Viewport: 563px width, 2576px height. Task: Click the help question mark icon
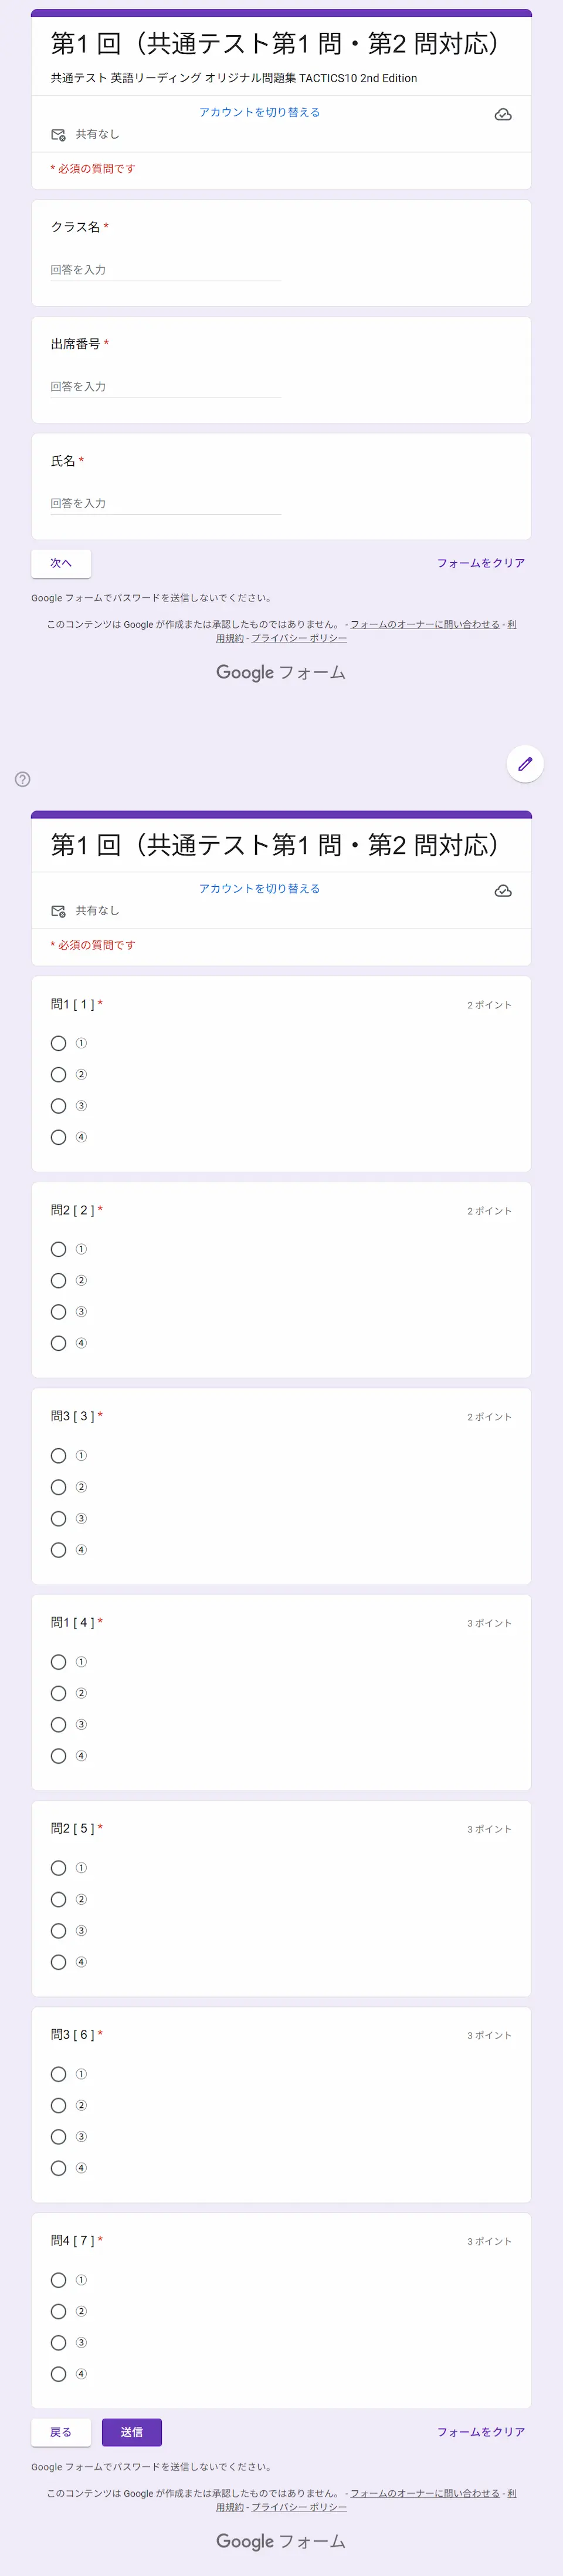23,779
